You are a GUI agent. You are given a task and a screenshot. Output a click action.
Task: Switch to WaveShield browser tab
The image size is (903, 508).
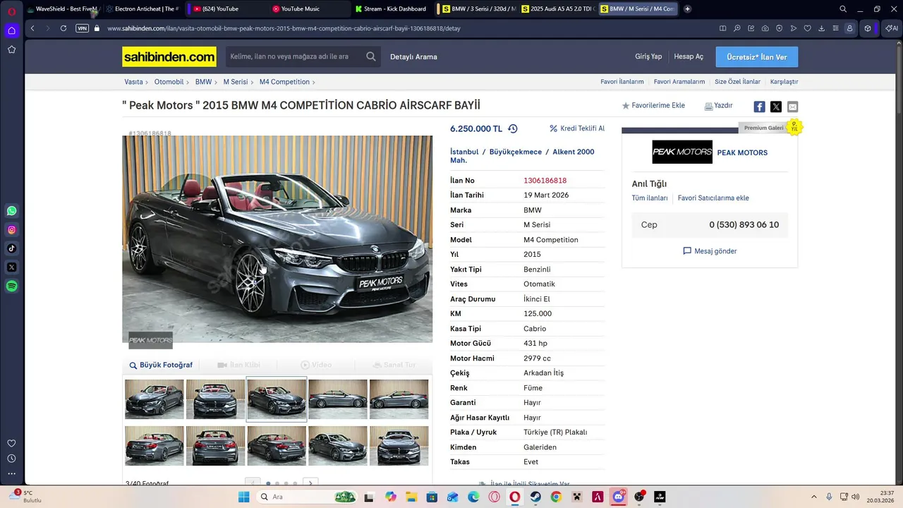[62, 8]
